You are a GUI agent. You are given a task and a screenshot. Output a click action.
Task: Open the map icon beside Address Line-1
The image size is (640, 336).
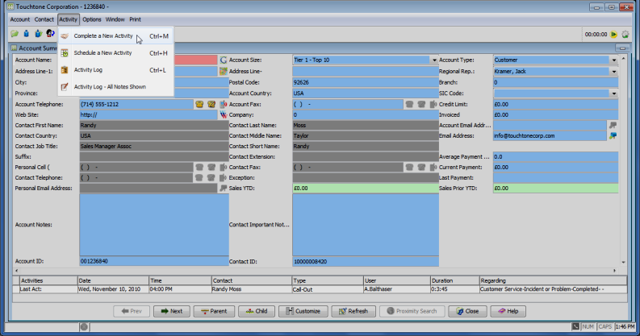224,71
